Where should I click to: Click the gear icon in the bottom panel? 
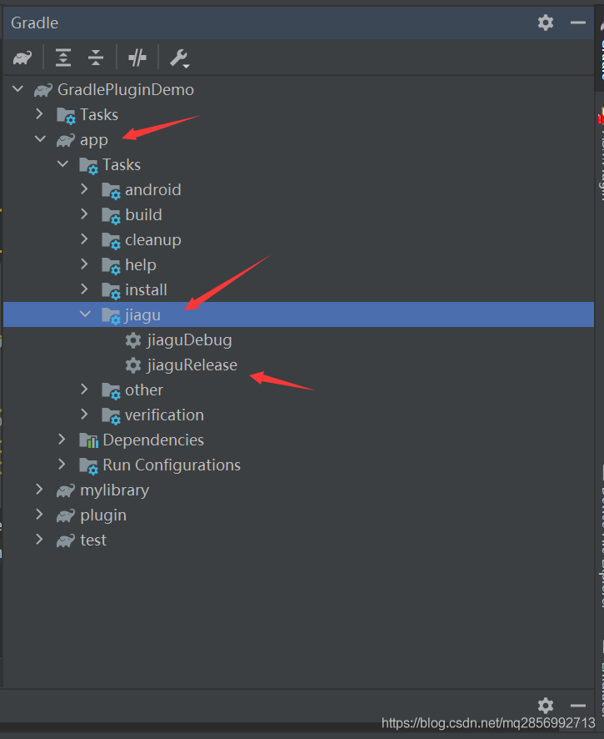tap(546, 706)
